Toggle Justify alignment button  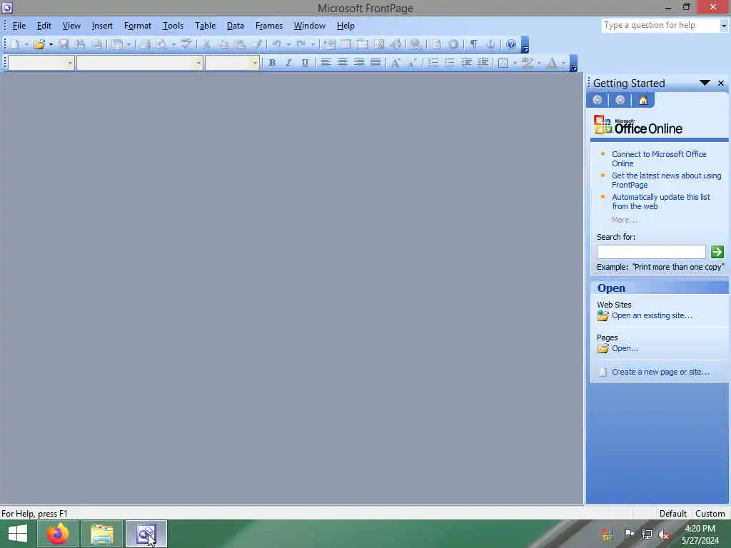click(375, 63)
